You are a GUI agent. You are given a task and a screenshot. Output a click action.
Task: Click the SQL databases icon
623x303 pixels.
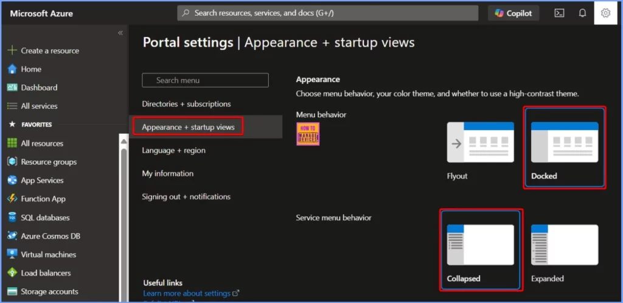[x=12, y=217]
